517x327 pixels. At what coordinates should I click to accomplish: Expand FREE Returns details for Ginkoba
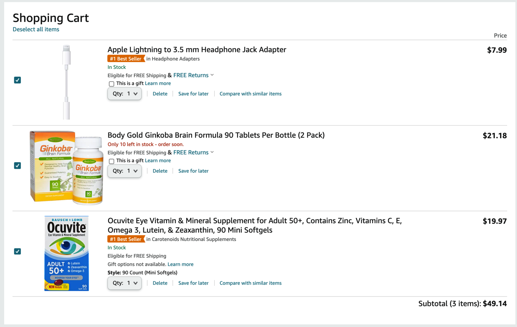(x=212, y=152)
